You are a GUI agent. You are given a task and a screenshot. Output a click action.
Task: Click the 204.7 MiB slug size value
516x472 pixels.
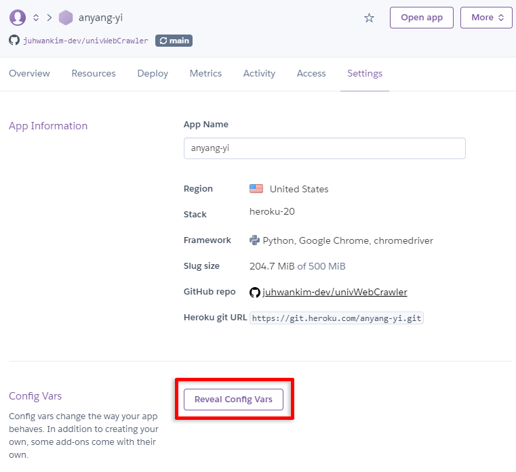pos(272,266)
